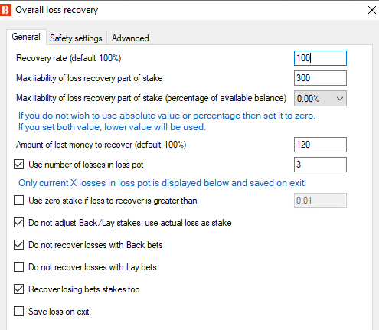Click the Amount of lost money to recover field
Image resolution: width=379 pixels, height=330 pixels.
pyautogui.click(x=320, y=145)
